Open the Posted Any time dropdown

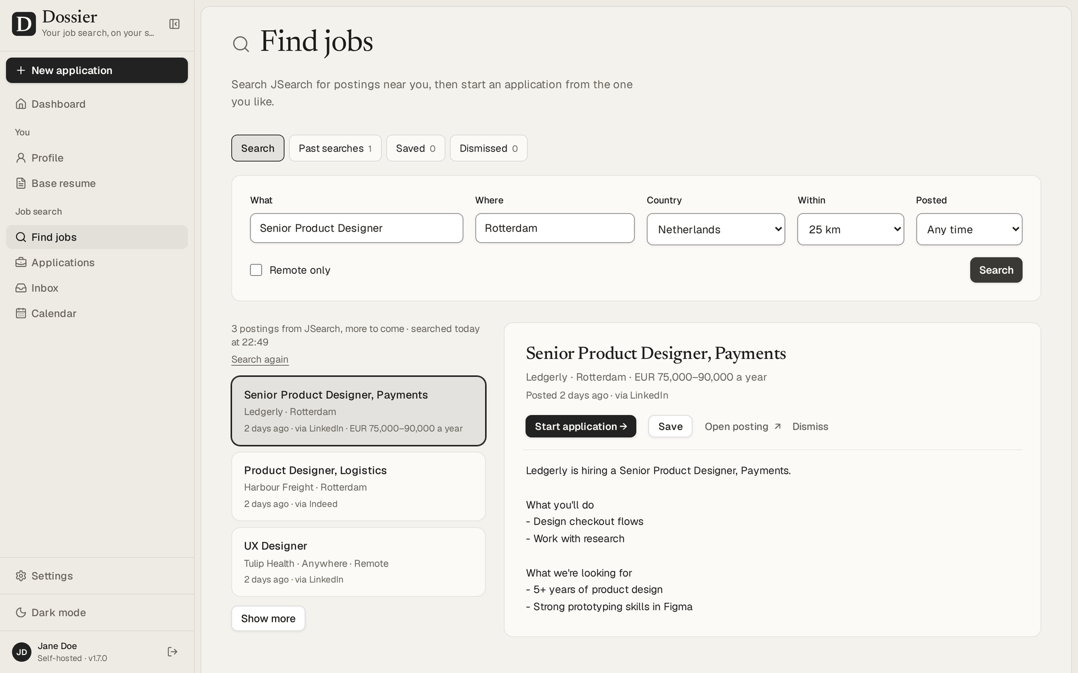[x=969, y=229]
